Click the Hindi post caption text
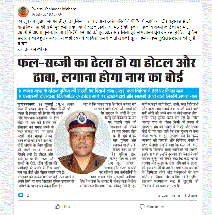Viewport: 212px width, 215px height. tap(107, 32)
